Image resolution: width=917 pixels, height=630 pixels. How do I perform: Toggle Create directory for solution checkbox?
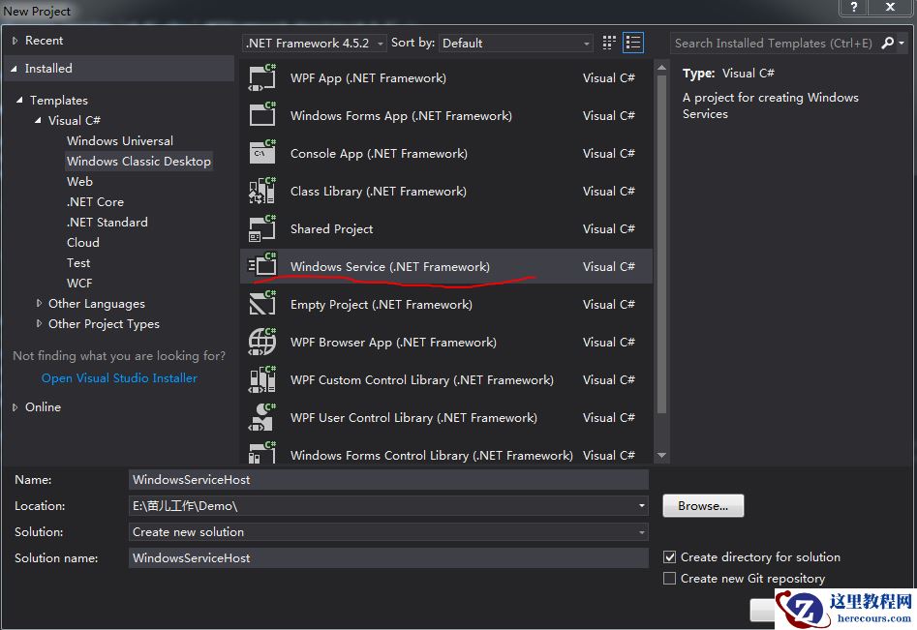(x=669, y=557)
